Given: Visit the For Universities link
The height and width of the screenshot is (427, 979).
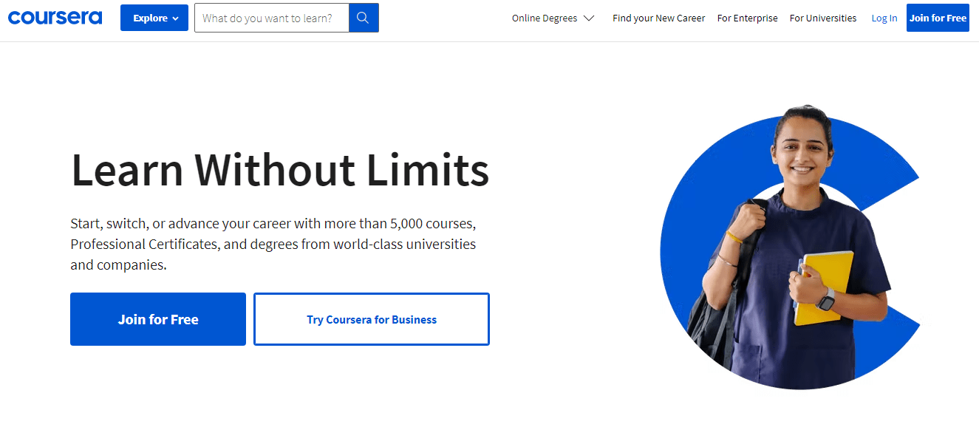Looking at the screenshot, I should click(822, 18).
